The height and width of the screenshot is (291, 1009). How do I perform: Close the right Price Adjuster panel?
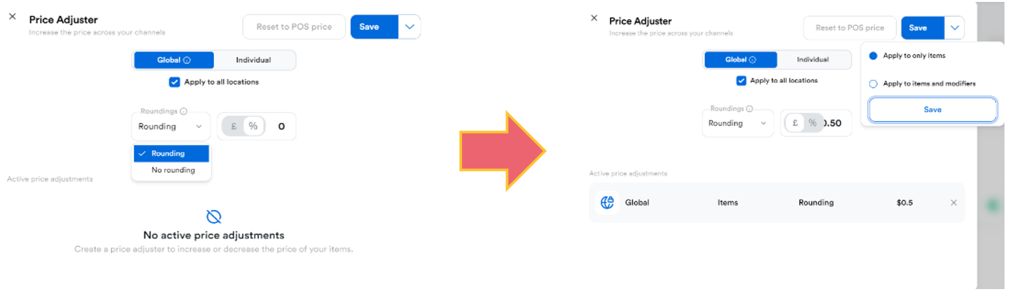point(594,18)
